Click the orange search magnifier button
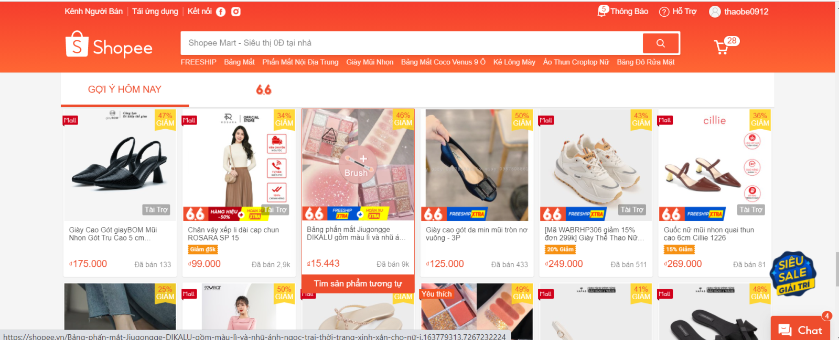839x340 pixels. tap(661, 43)
